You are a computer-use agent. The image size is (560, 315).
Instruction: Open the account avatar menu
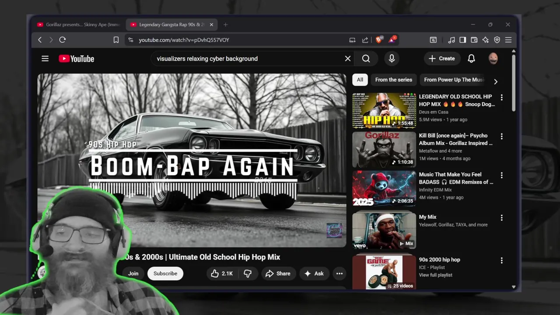point(493,59)
